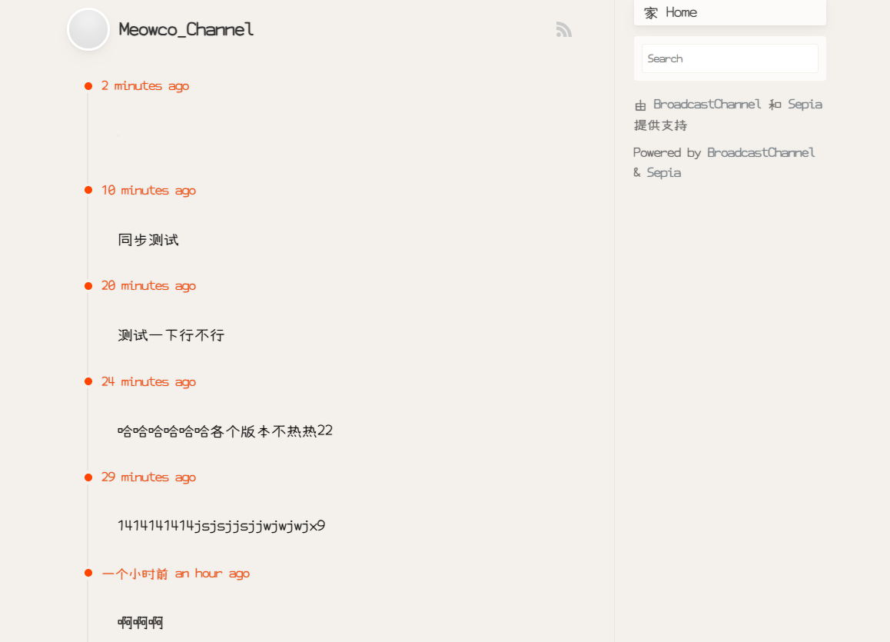Click the post starting with "1414141414"
890x642 pixels.
(221, 527)
